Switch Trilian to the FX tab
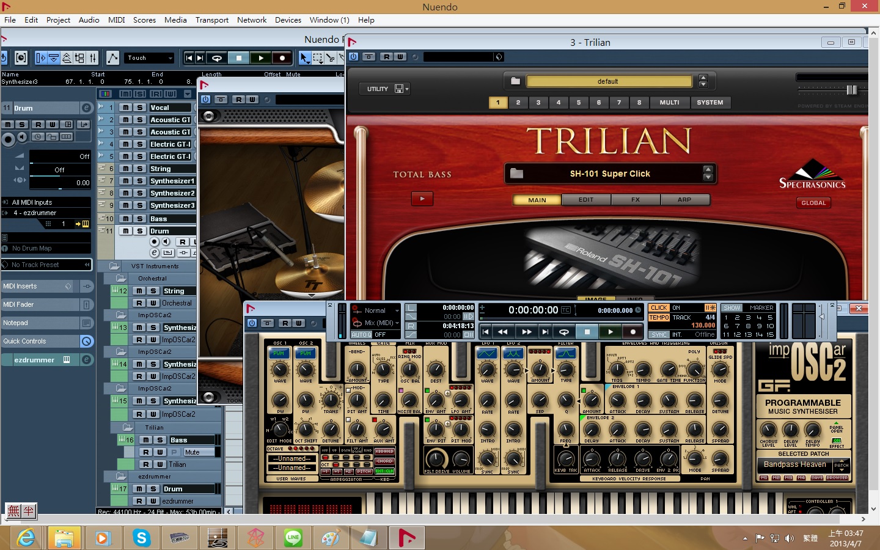This screenshot has height=550, width=880. [x=636, y=200]
